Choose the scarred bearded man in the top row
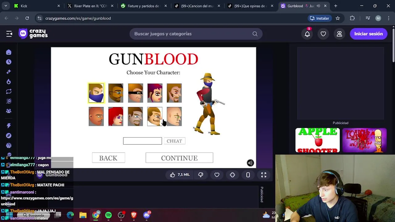Image resolution: width=395 pixels, height=222 pixels. tap(174, 93)
